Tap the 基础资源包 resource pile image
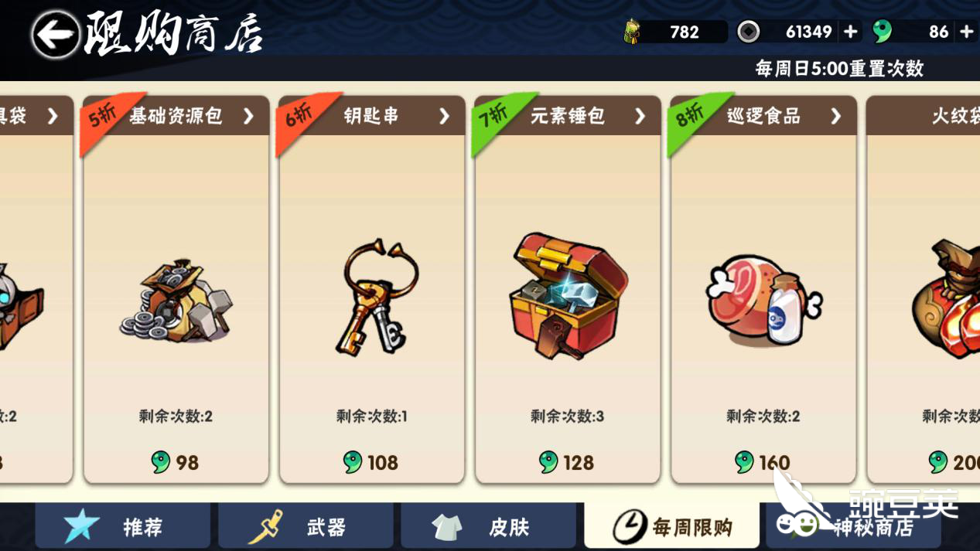 (x=176, y=301)
